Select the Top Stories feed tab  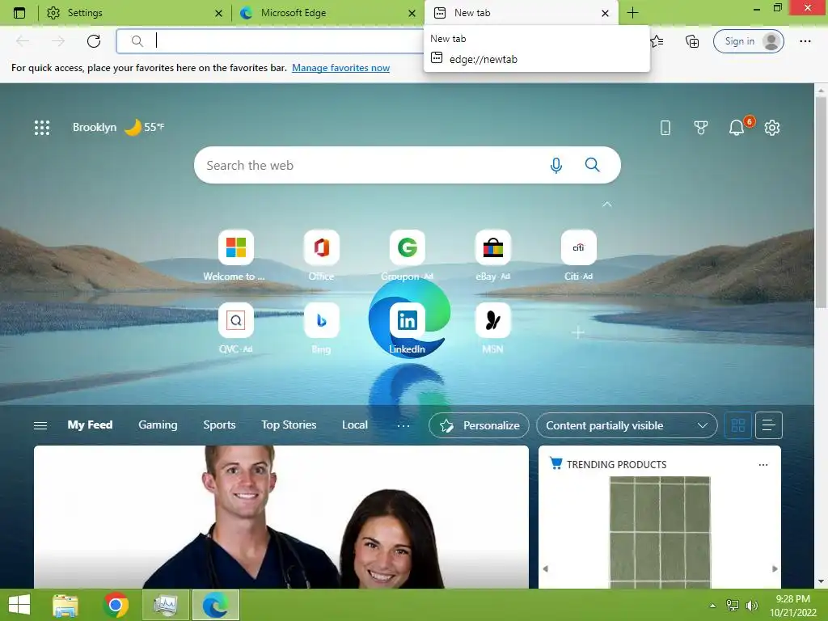[289, 425]
